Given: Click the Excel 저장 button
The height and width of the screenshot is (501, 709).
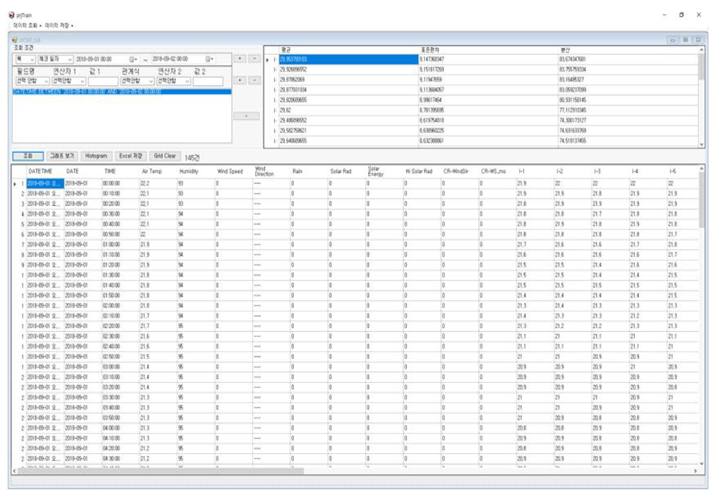Looking at the screenshot, I should [x=130, y=156].
